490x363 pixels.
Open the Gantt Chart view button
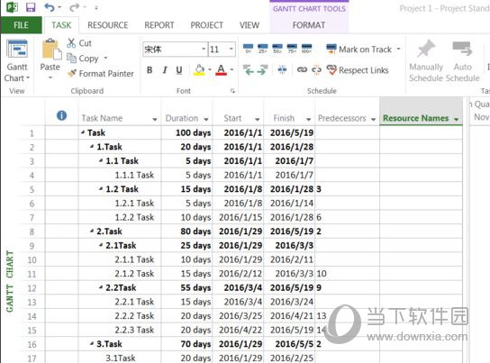click(x=17, y=61)
